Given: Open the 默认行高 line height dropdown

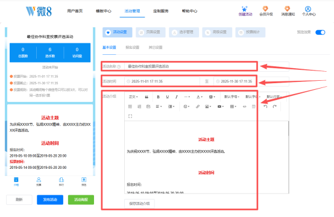Looking at the screenshot, I should point(274,97).
